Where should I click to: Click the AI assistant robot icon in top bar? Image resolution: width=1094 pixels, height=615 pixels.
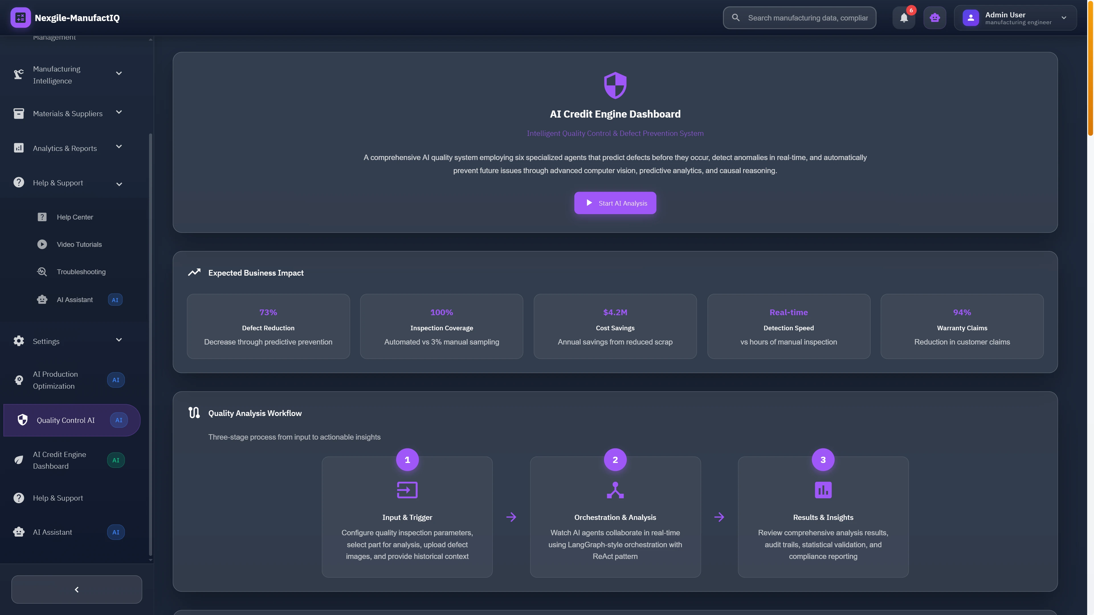point(934,18)
